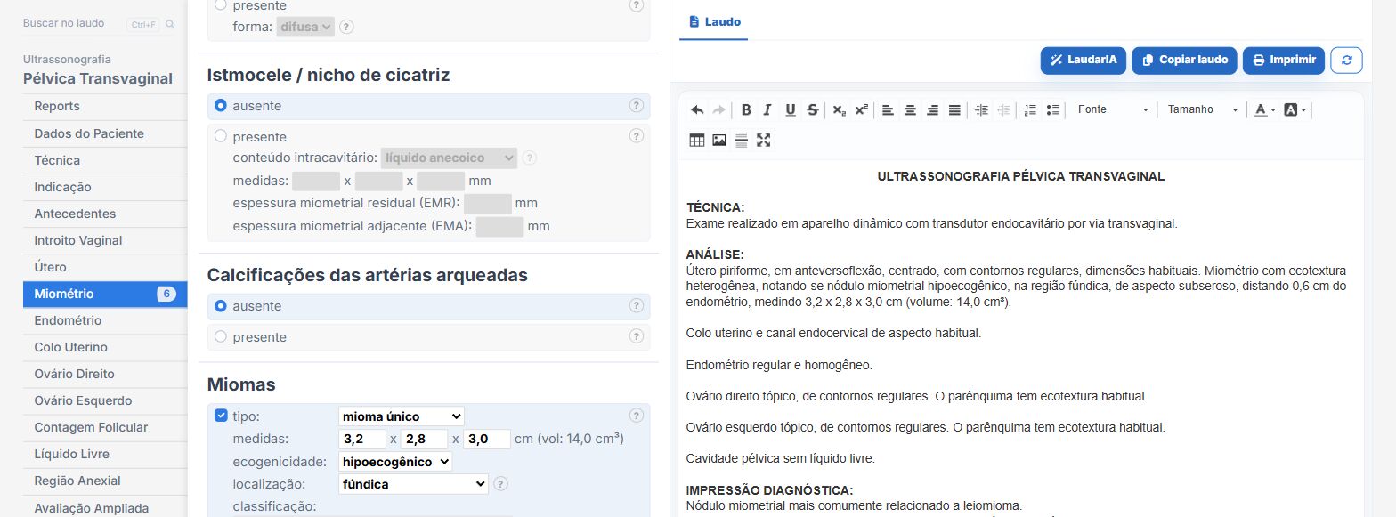Image resolution: width=1396 pixels, height=517 pixels.
Task: Align text left
Action: [x=888, y=110]
